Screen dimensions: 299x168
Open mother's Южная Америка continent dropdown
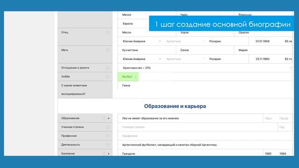click(142, 59)
